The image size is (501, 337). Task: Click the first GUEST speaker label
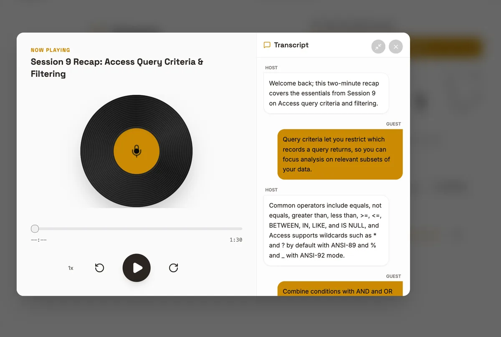click(x=393, y=124)
